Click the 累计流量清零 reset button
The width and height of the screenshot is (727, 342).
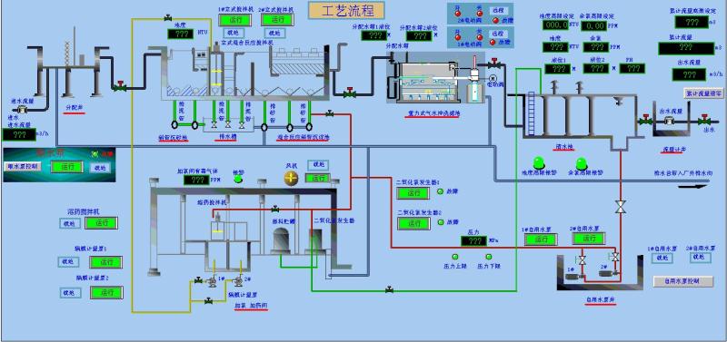point(703,93)
